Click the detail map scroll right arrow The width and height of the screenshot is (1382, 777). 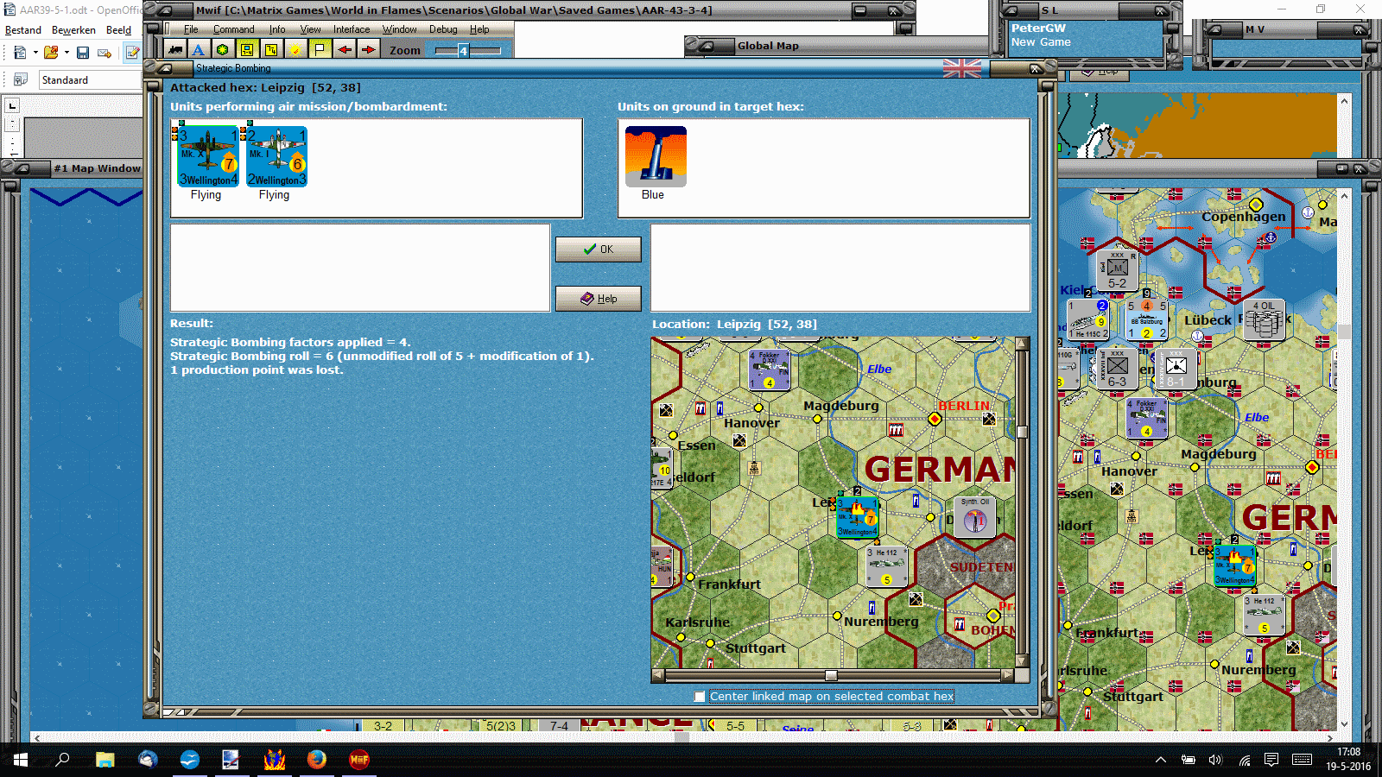[x=1007, y=676]
